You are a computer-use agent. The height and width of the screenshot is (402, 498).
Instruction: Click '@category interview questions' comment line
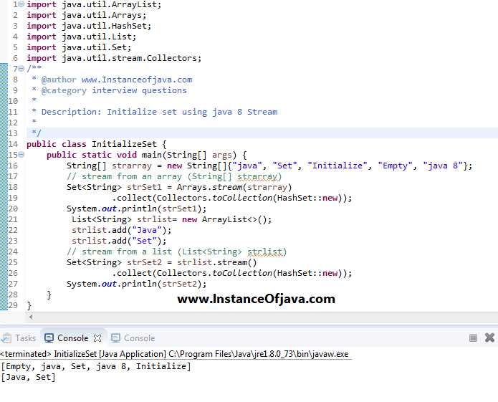[x=114, y=90]
